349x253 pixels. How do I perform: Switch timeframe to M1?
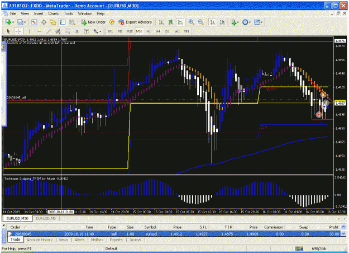111,31
